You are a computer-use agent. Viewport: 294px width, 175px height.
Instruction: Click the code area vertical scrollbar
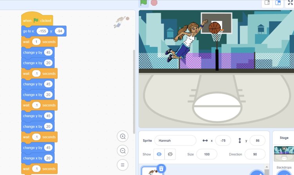(134, 90)
